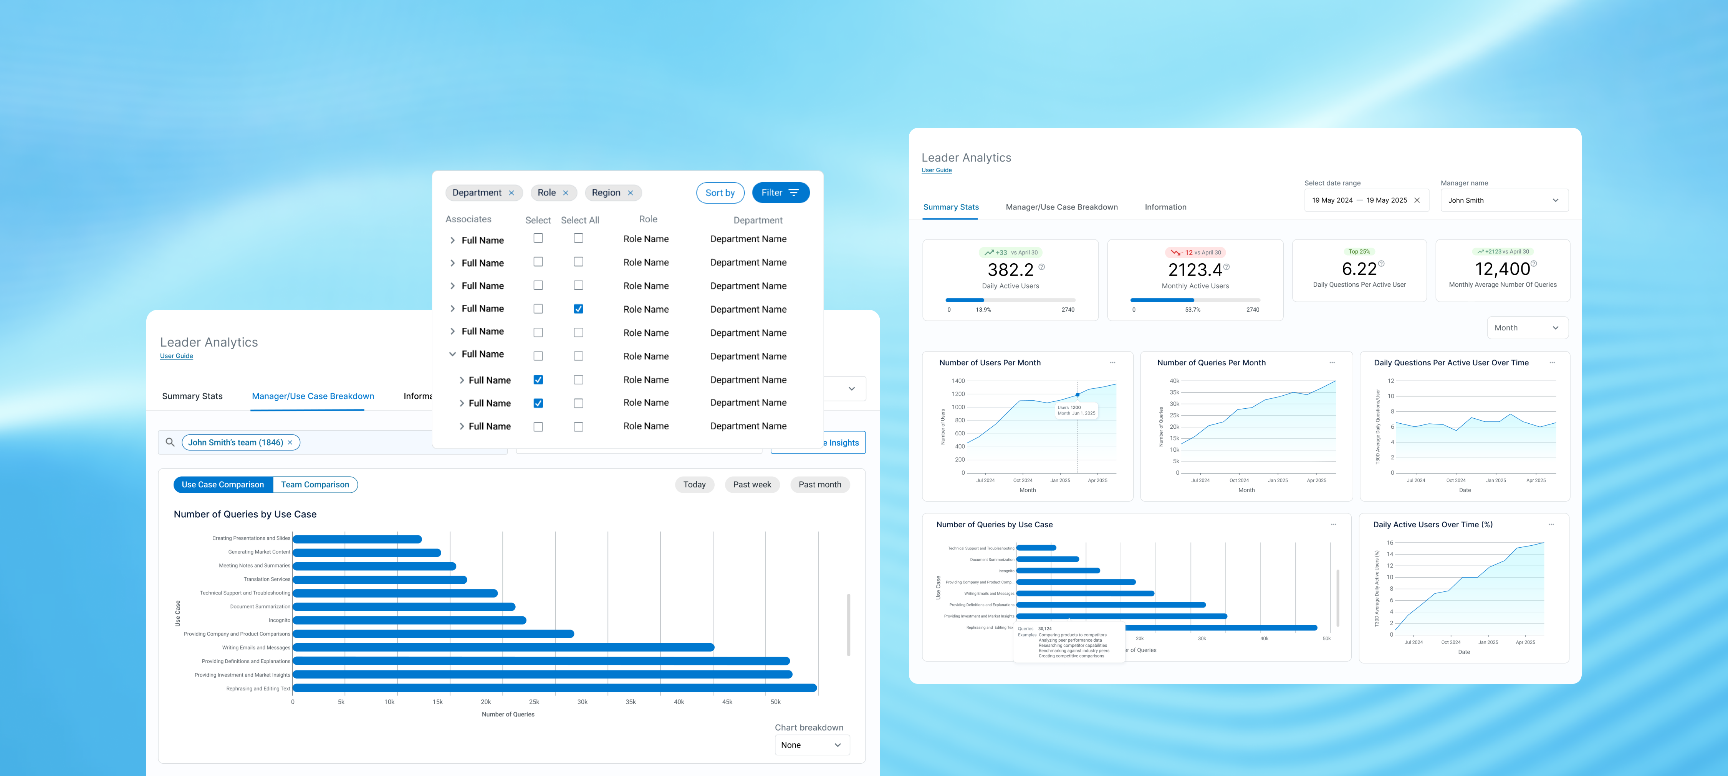Tick Select All checkbox in expanded Full Name row
Viewport: 1728px width, 776px height.
click(578, 356)
